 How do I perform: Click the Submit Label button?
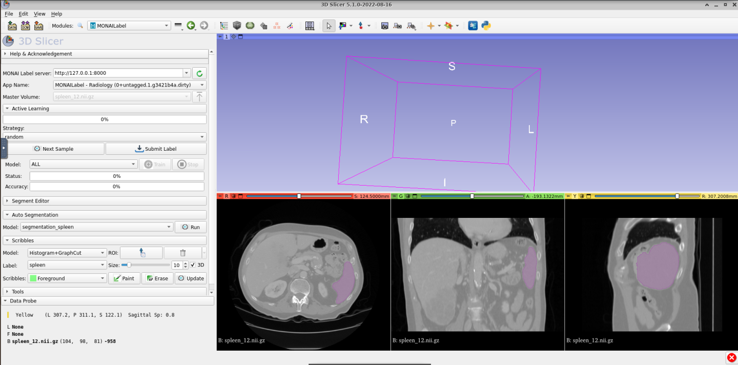coord(156,149)
